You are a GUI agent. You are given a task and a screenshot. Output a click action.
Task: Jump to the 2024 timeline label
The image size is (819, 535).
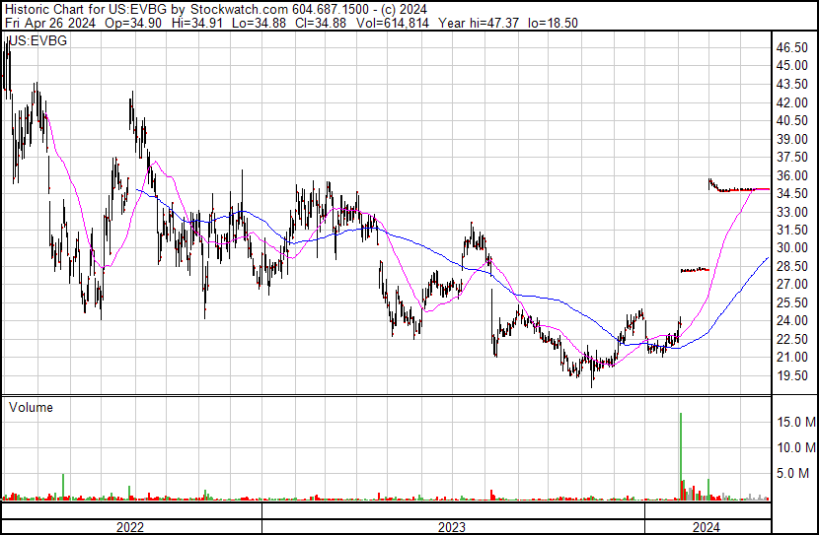click(706, 527)
